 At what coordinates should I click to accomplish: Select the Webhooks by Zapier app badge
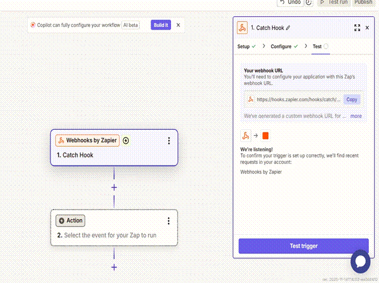(x=87, y=140)
